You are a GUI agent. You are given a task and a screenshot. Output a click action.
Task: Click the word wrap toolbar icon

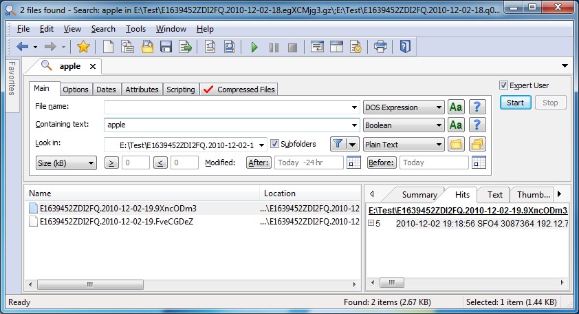(x=317, y=47)
